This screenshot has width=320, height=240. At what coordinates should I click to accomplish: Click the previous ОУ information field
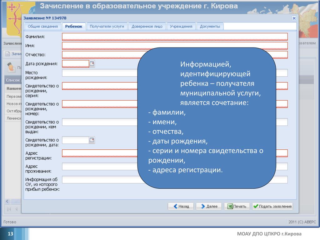tap(175, 180)
